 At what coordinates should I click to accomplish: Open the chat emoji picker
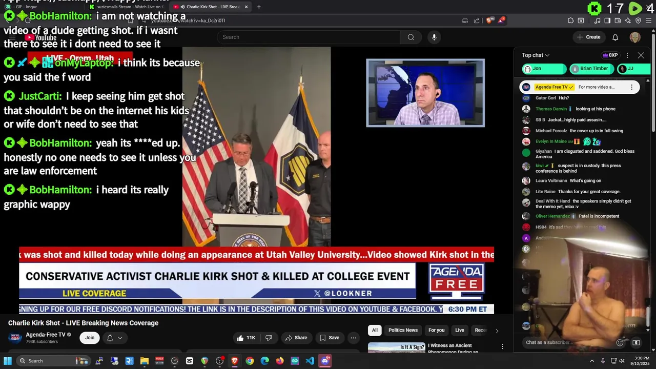(620, 342)
